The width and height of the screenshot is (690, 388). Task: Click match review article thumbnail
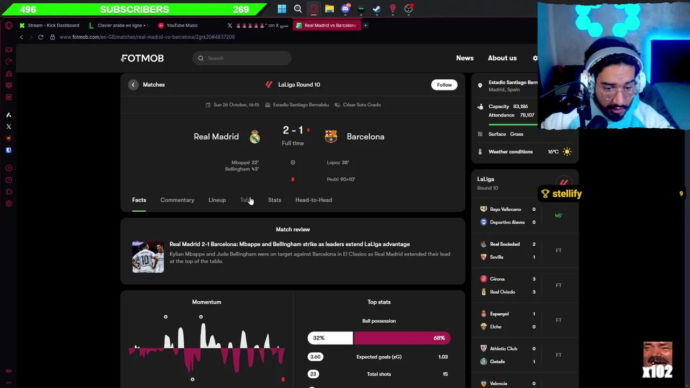(x=148, y=257)
